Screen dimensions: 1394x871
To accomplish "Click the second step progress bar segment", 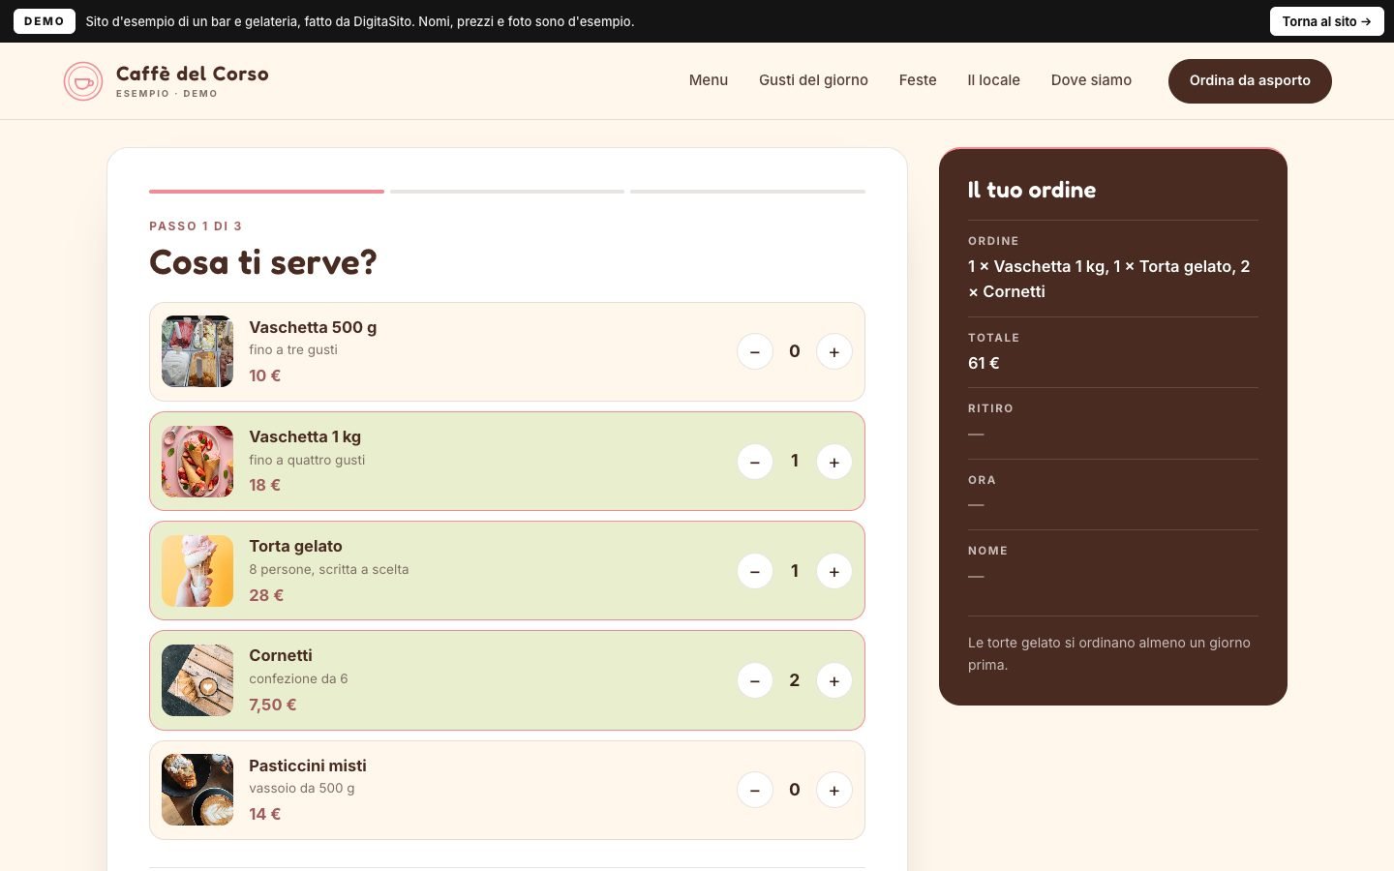I will (507, 192).
